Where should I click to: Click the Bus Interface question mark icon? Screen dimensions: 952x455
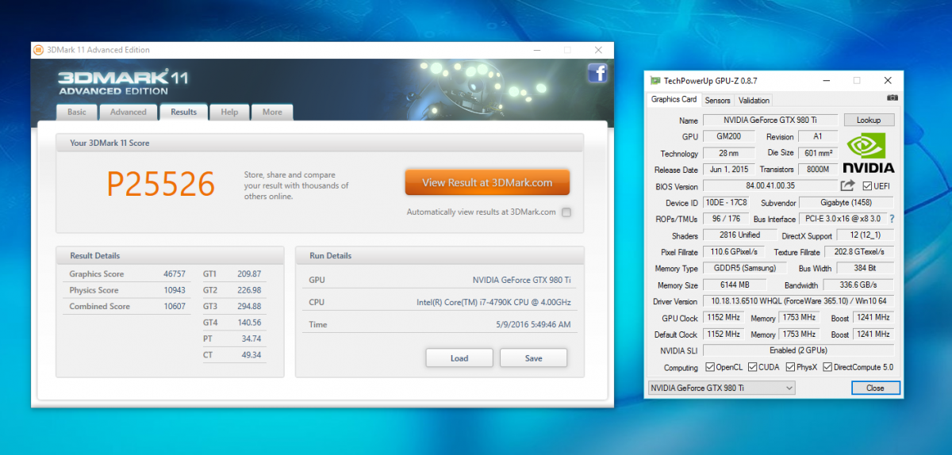892,219
